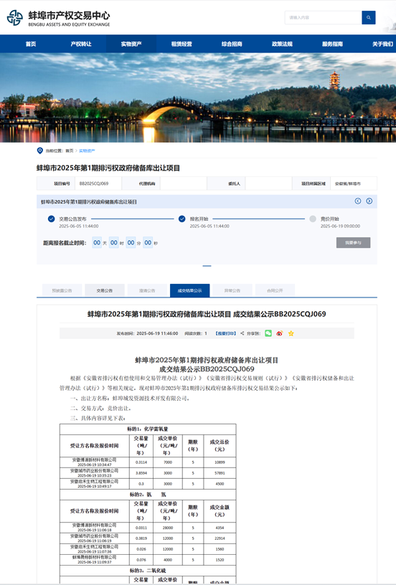Open the 产权转让 nav menu
This screenshot has width=396, height=585.
(81, 44)
